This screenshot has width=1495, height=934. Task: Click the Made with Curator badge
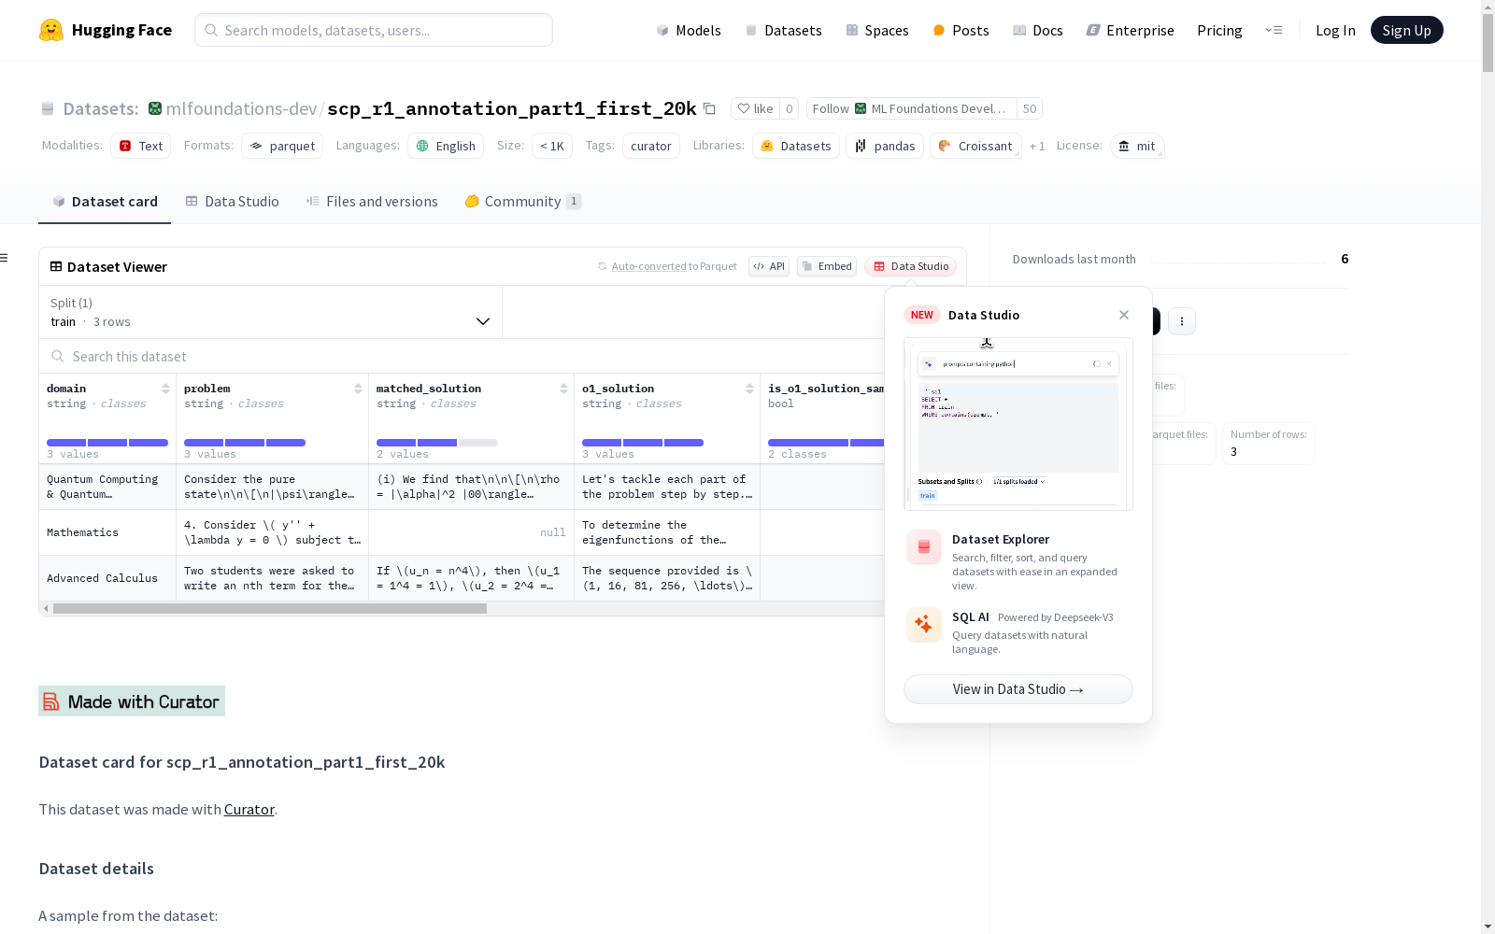[132, 701]
